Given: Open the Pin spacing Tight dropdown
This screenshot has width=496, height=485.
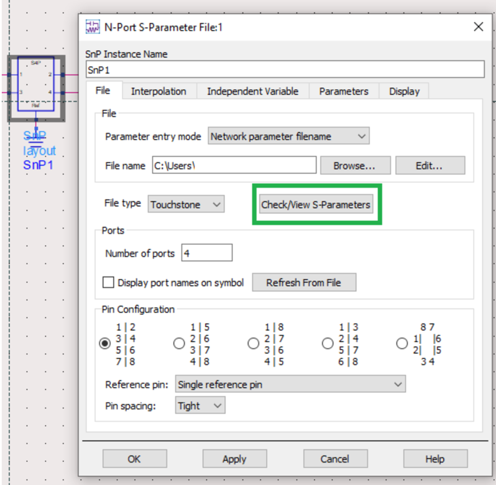Looking at the screenshot, I should click(x=200, y=405).
